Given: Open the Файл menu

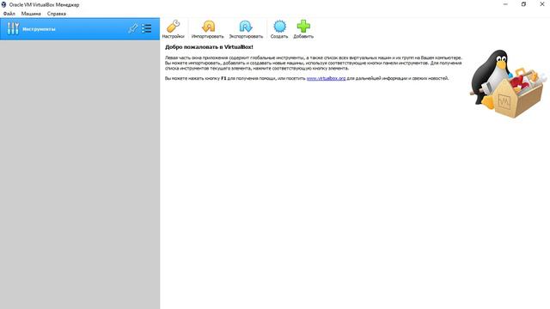Looking at the screenshot, I should 9,14.
